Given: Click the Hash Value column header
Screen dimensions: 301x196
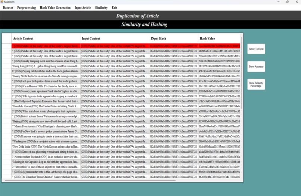Looking at the screenshot, I should click(219, 38).
